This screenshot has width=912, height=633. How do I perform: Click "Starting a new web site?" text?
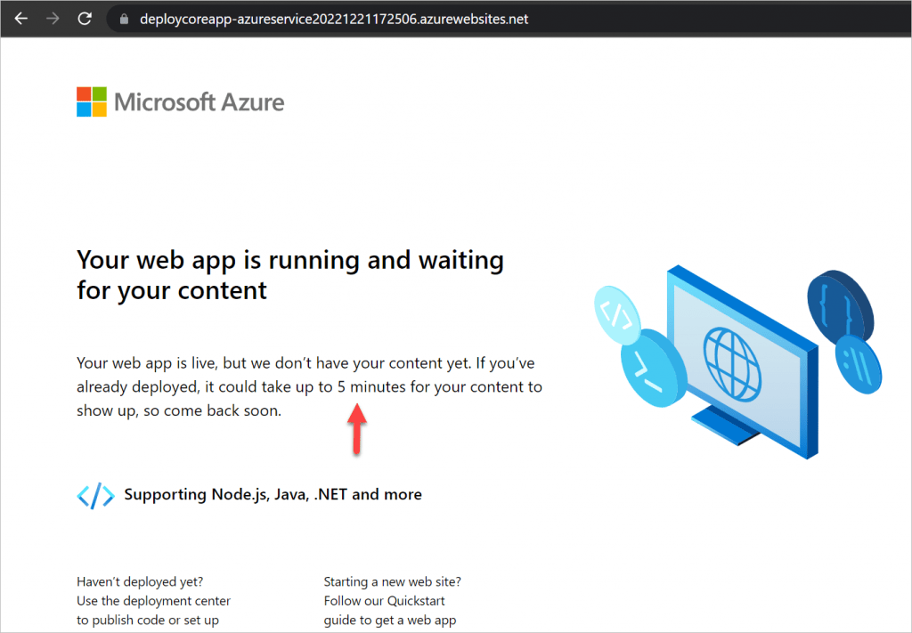coord(393,581)
